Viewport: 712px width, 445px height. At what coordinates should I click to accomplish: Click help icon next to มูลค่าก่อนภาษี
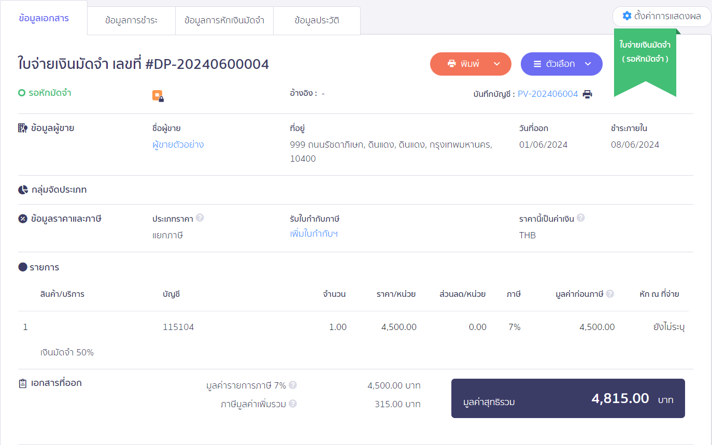[610, 294]
